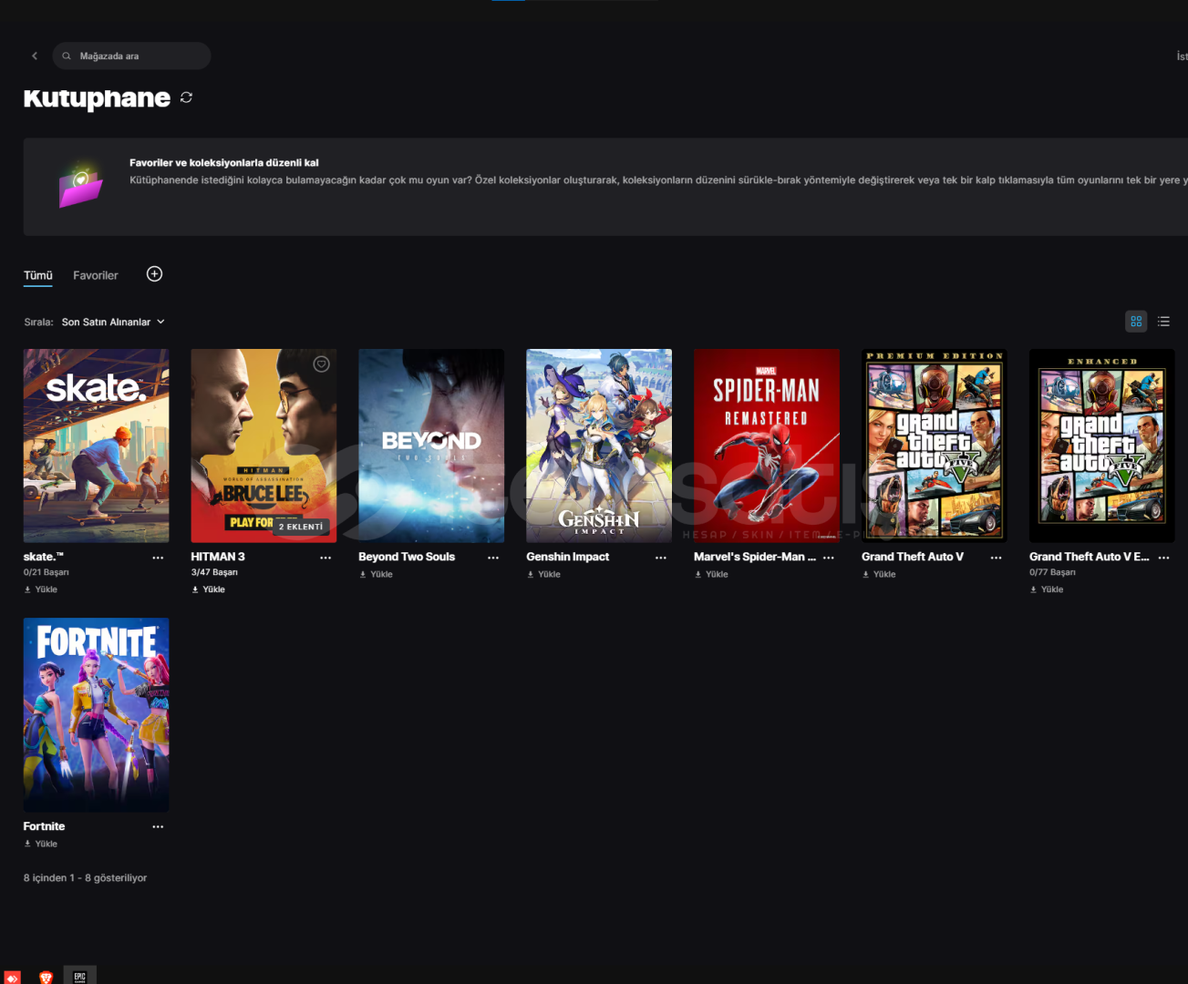Select the Favoriler tab
Screen dimensions: 1188x984
(x=96, y=275)
